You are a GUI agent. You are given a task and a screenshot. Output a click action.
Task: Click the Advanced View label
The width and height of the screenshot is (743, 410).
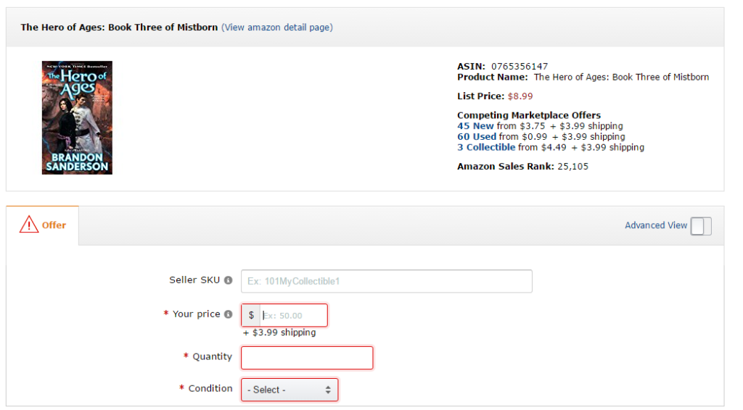pos(656,225)
